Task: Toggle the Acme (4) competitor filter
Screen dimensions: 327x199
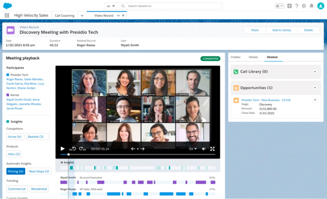Action: tap(15, 137)
